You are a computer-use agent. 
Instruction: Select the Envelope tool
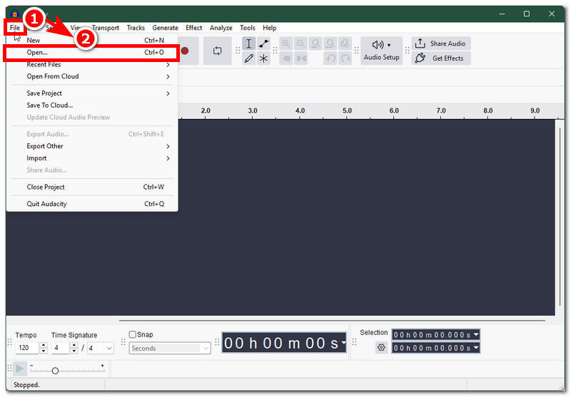(x=263, y=44)
